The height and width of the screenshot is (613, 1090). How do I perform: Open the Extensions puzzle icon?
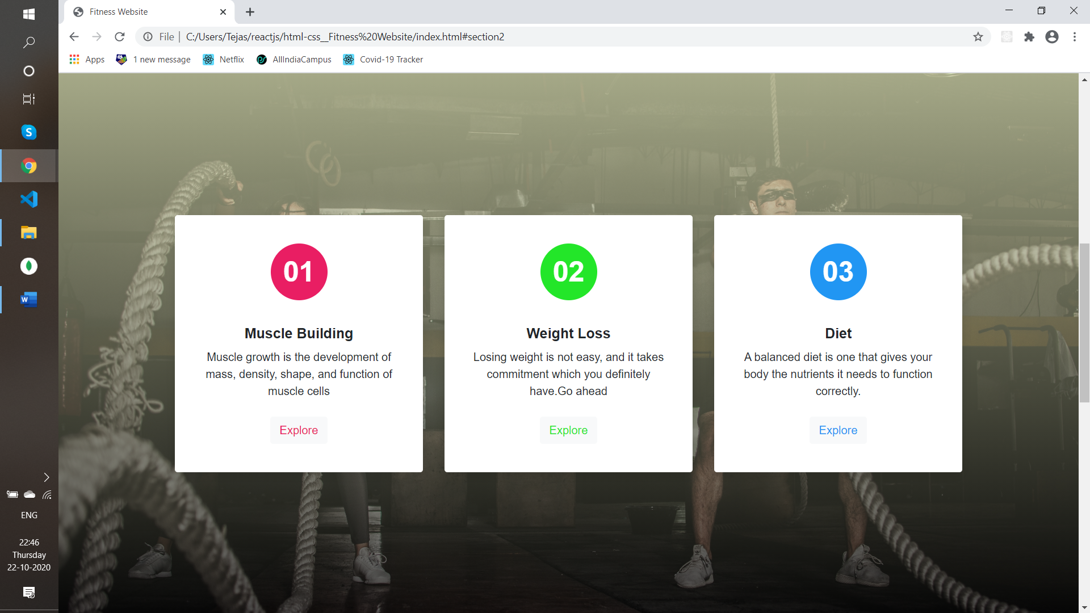click(1029, 37)
